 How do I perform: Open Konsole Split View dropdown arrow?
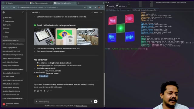pyautogui.click(x=126, y=6)
